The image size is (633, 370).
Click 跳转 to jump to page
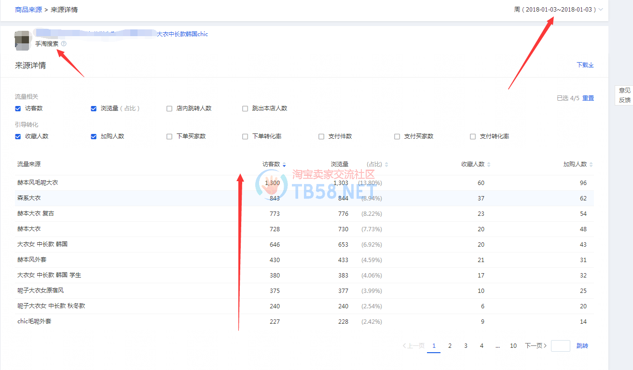pos(582,346)
